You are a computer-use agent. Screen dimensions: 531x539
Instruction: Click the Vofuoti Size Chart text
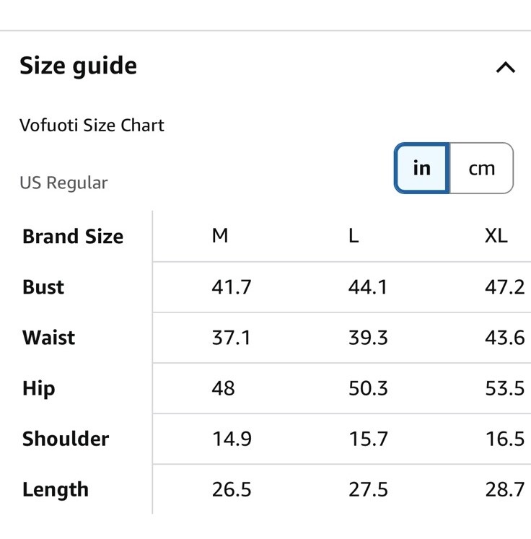click(92, 125)
